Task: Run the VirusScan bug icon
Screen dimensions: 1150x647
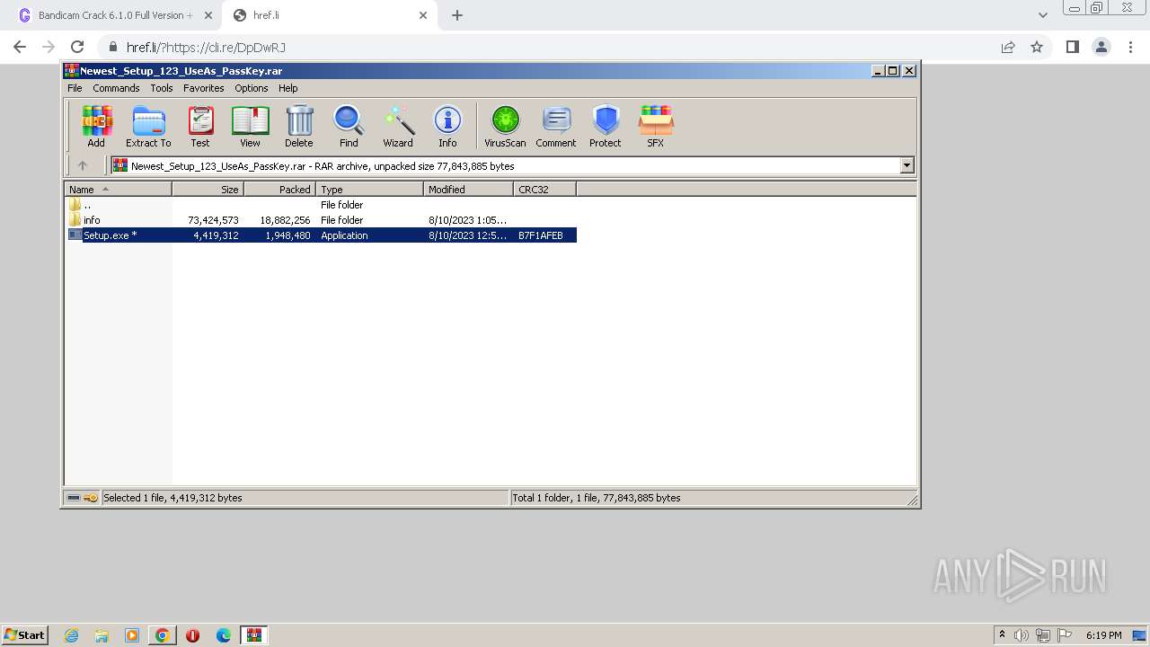Action: [x=505, y=126]
